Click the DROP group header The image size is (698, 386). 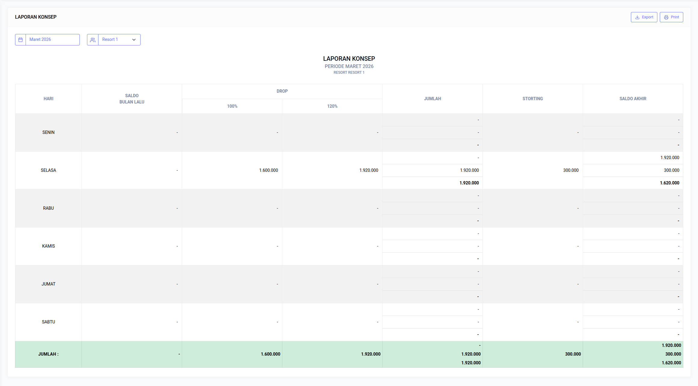[x=282, y=91]
